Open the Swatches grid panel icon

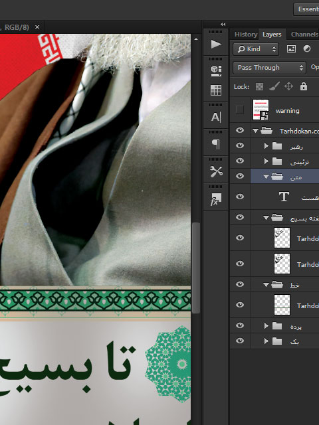pos(216,90)
